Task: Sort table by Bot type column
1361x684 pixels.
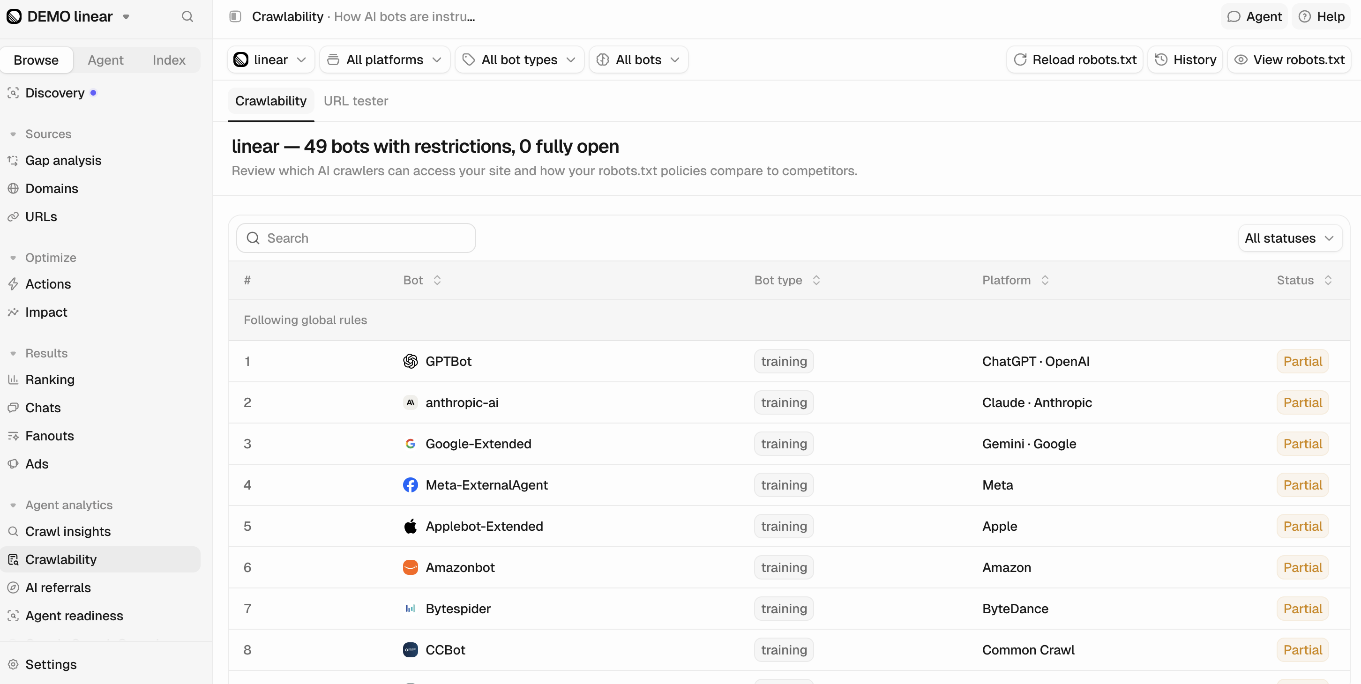Action: click(x=787, y=280)
